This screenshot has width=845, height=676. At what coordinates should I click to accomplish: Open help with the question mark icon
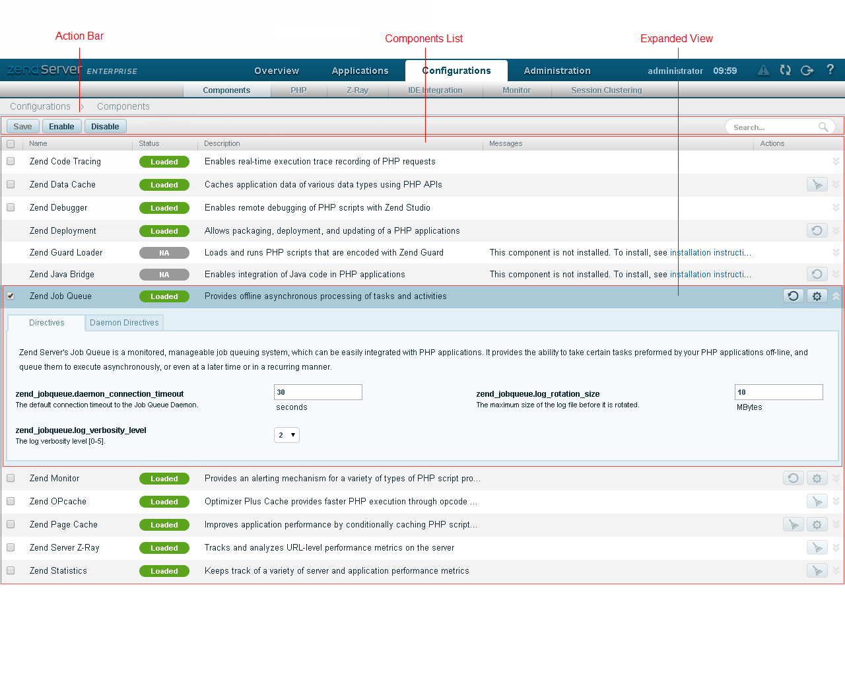[830, 69]
